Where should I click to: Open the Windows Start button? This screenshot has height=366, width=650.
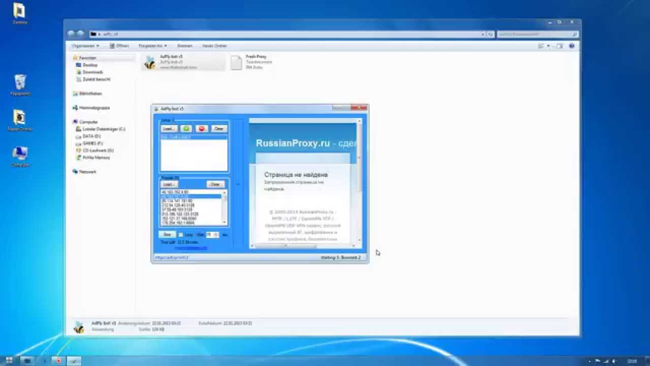(x=9, y=360)
